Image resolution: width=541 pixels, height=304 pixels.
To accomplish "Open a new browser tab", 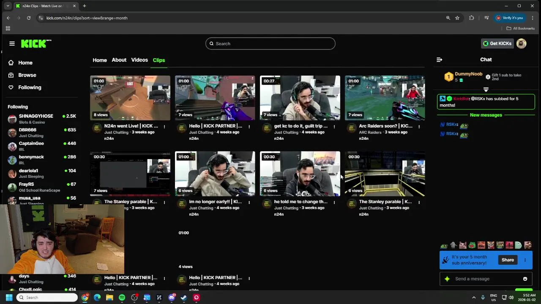I will (85, 6).
